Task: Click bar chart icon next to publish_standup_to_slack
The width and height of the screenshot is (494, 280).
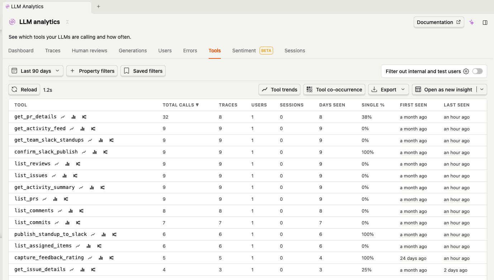Action: coord(104,234)
